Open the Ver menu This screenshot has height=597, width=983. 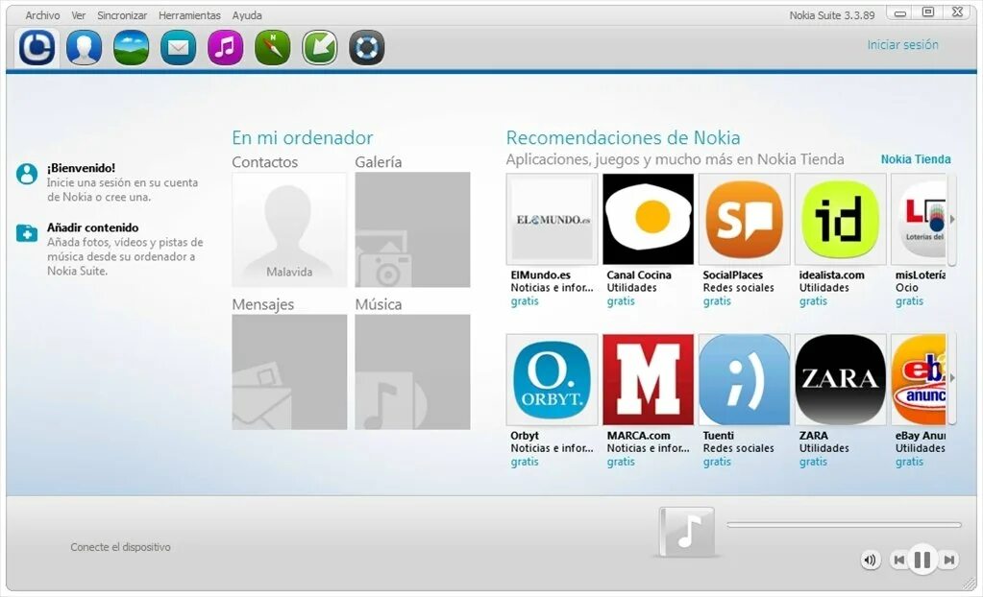(x=79, y=15)
